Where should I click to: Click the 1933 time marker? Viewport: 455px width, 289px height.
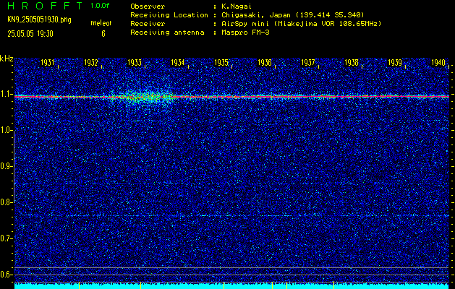pos(135,63)
